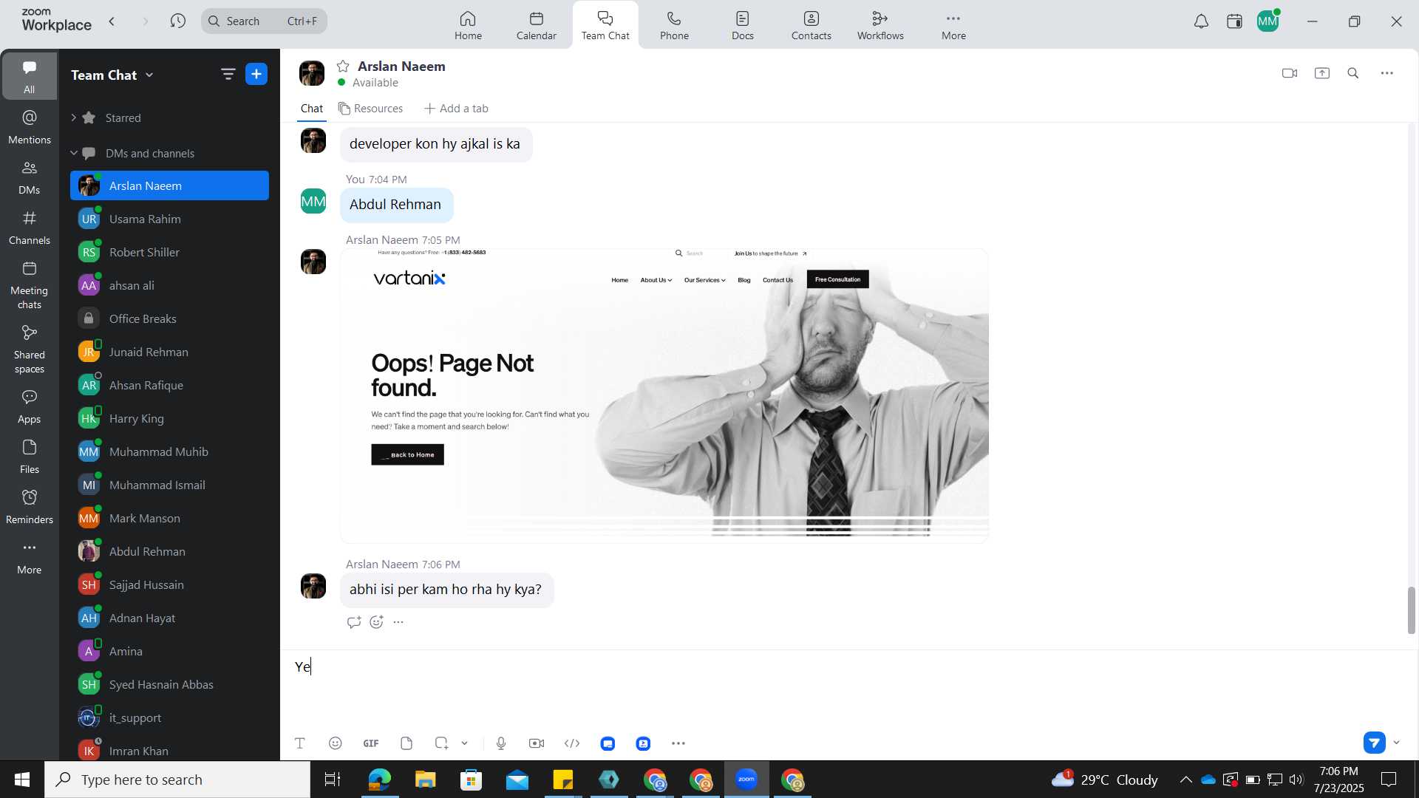Click the Windows Start button

click(22, 780)
